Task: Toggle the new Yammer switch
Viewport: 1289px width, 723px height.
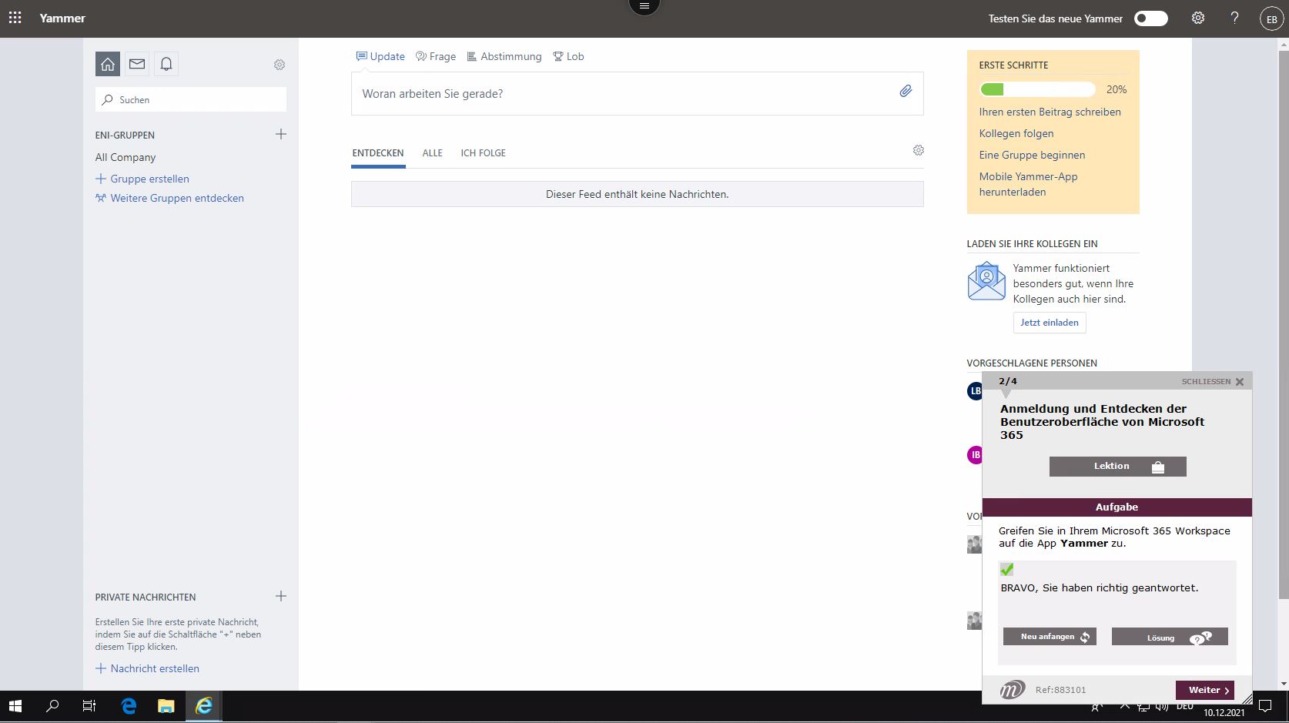Action: [1150, 18]
